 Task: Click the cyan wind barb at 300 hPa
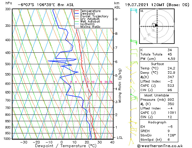coord(134,10)
